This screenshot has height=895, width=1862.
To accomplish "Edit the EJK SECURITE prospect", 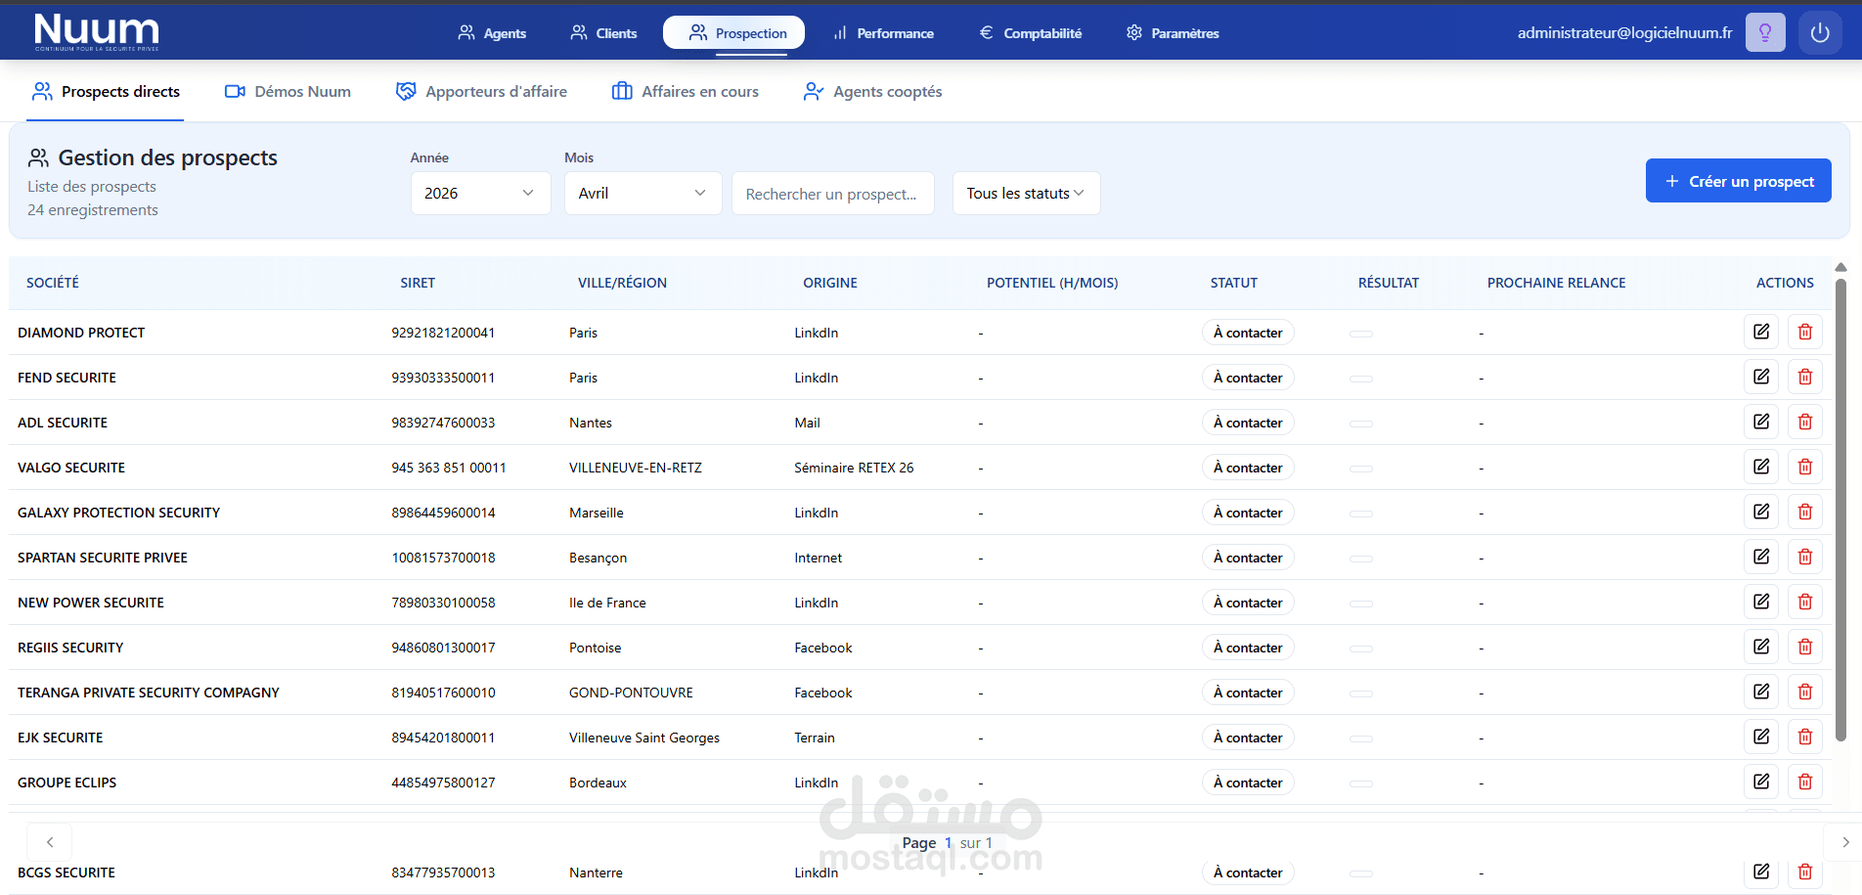I will [x=1761, y=737].
